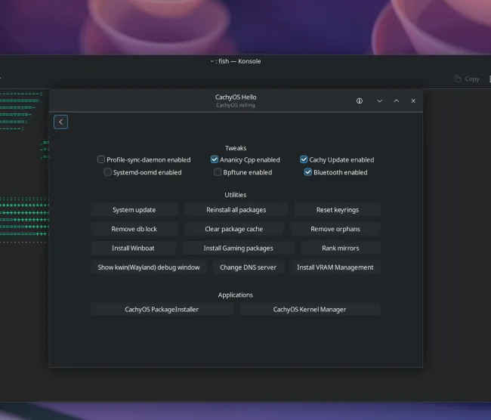Close the CachyOS Hello window
The width and height of the screenshot is (491, 420).
[x=413, y=101]
